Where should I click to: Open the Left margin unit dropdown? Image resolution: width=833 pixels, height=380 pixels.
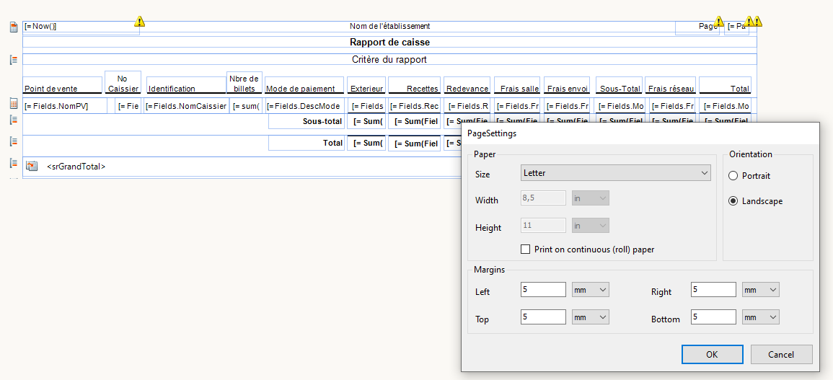591,290
